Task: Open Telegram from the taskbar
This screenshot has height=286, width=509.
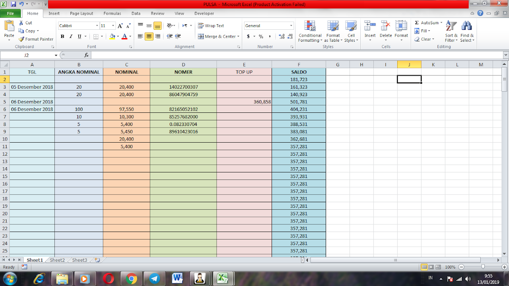Action: (154, 278)
